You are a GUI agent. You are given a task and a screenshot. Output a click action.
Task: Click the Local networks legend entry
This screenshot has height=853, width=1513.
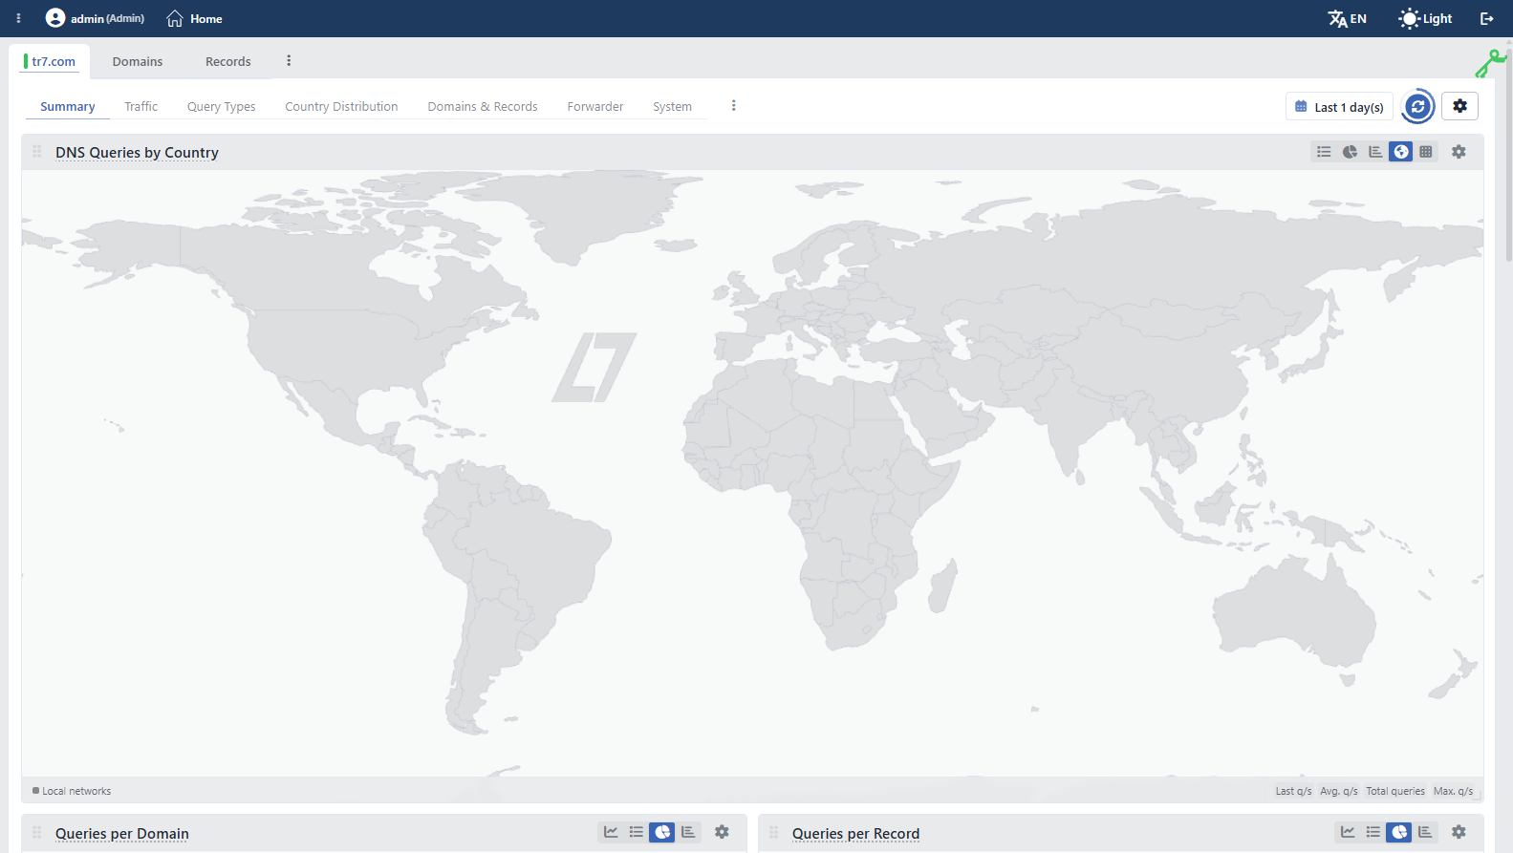tap(72, 791)
